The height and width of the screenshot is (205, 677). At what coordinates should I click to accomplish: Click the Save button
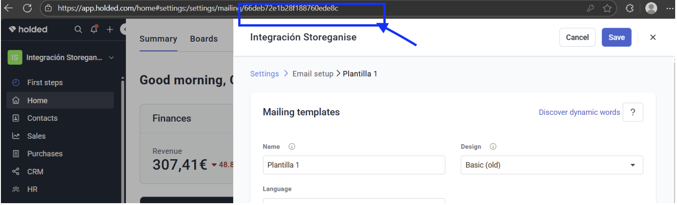(617, 38)
